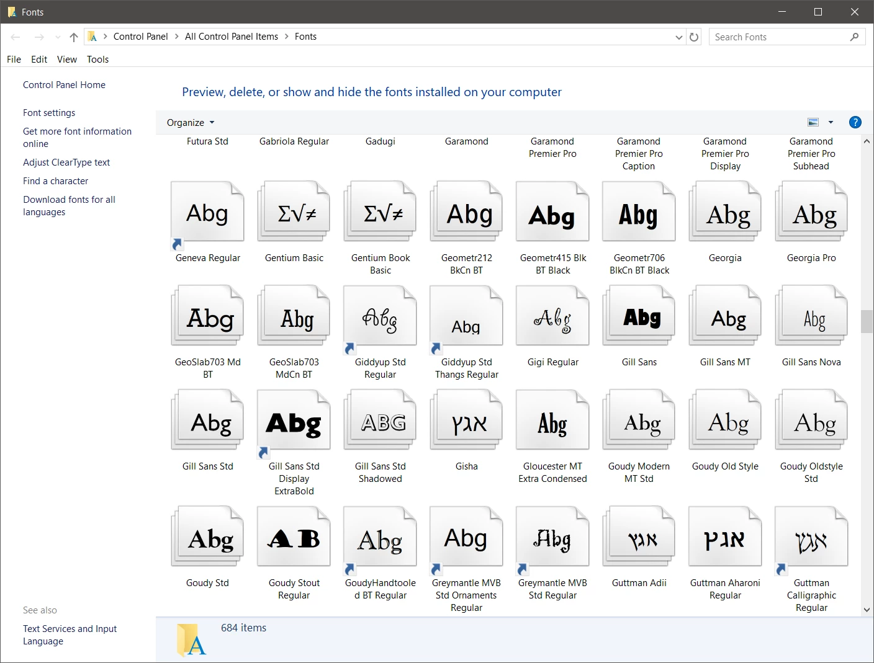
Task: Open the Organize dropdown menu
Action: (191, 123)
